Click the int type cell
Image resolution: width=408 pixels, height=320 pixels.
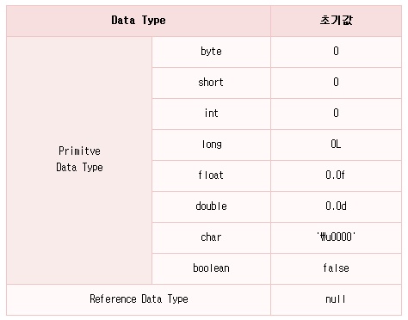pos(211,114)
